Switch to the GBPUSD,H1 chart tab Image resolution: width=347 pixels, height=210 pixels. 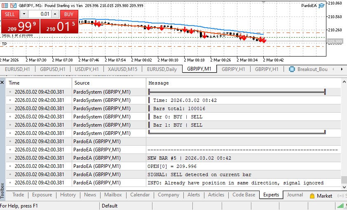[53, 69]
